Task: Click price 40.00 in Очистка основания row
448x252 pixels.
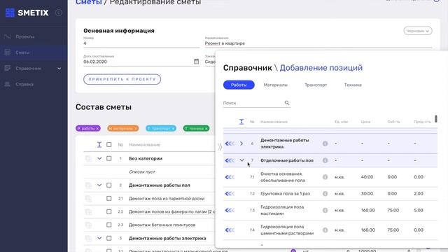Action: point(367,177)
